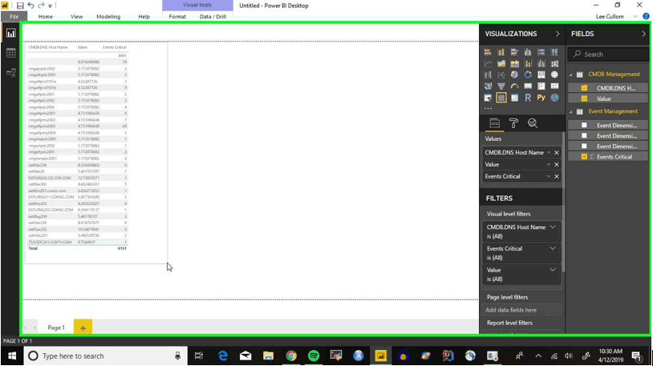Choose the highlighted Table visualization

click(x=501, y=98)
